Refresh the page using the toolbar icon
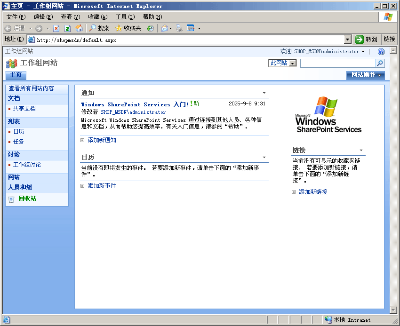 pos(67,28)
